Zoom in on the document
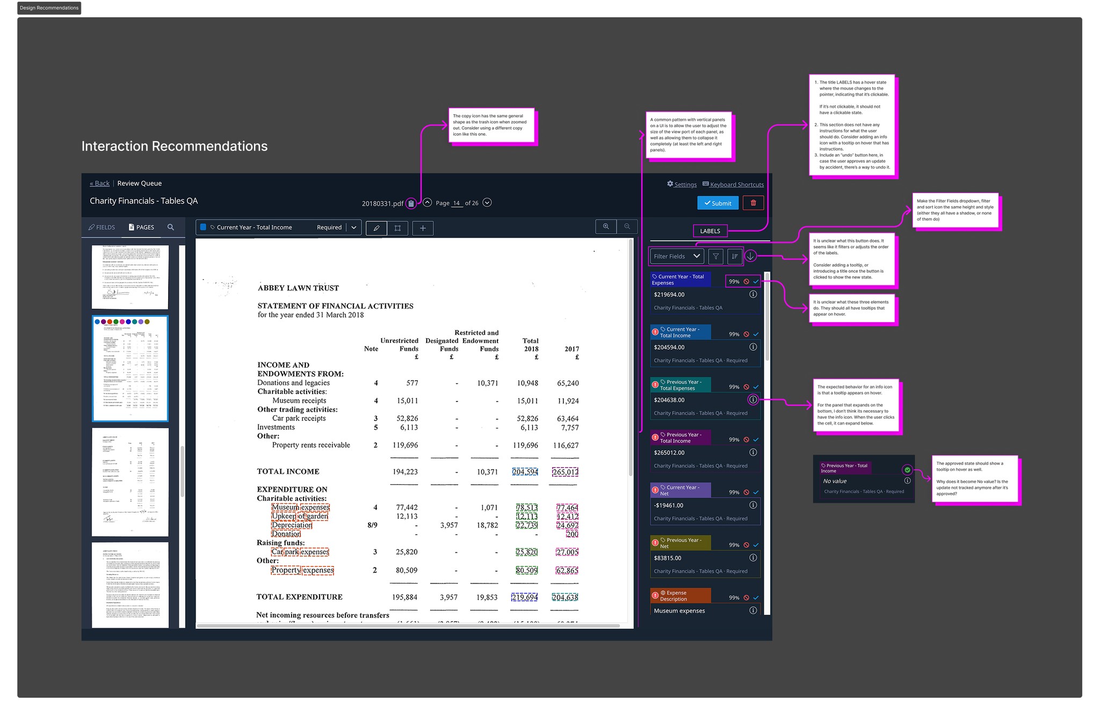 [x=606, y=227]
